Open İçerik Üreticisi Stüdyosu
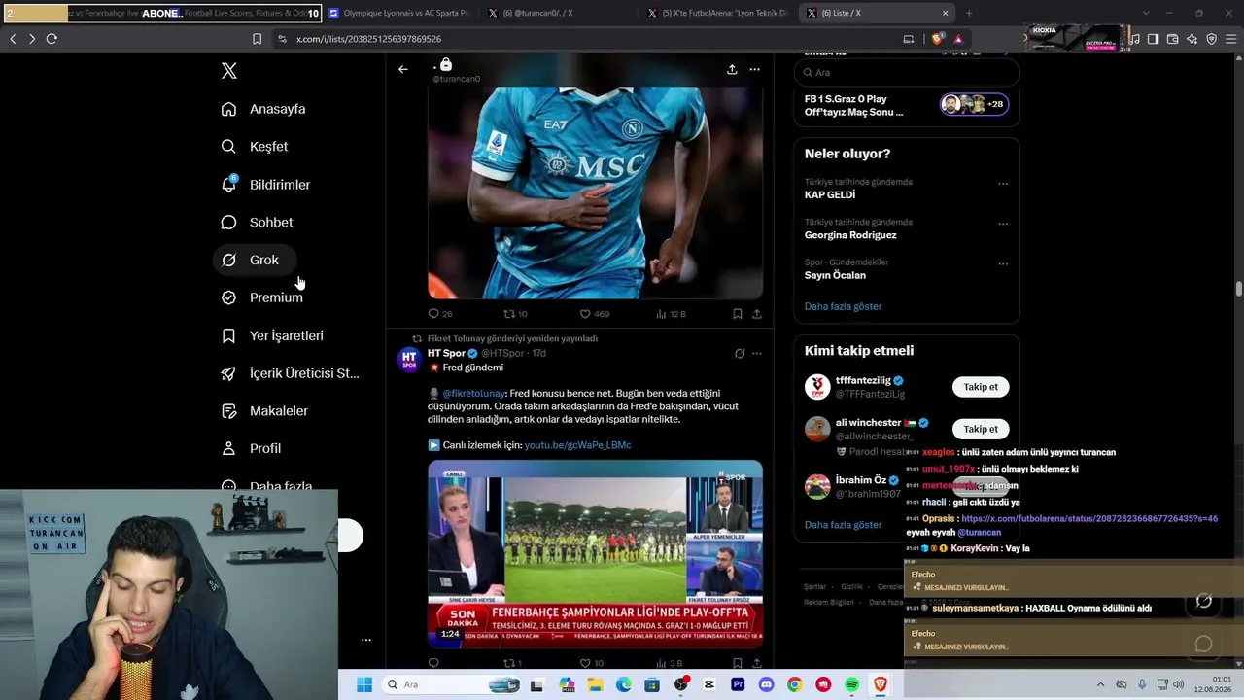Viewport: 1244px width, 700px height. click(x=290, y=373)
